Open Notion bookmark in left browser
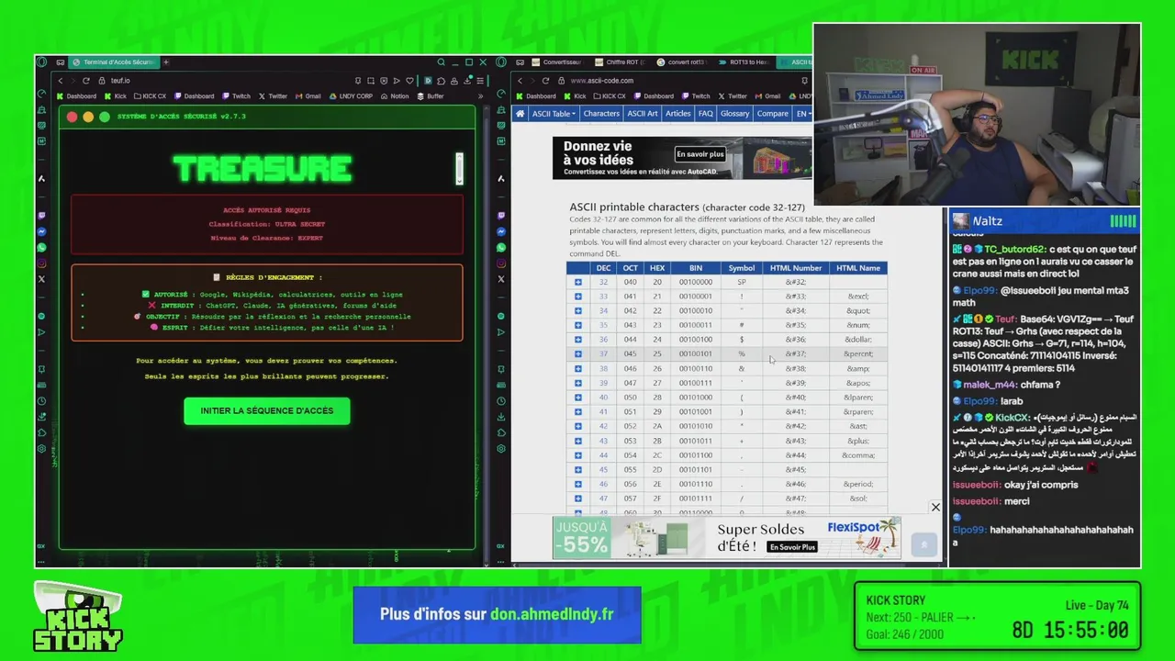Viewport: 1175px width, 661px height. point(394,96)
